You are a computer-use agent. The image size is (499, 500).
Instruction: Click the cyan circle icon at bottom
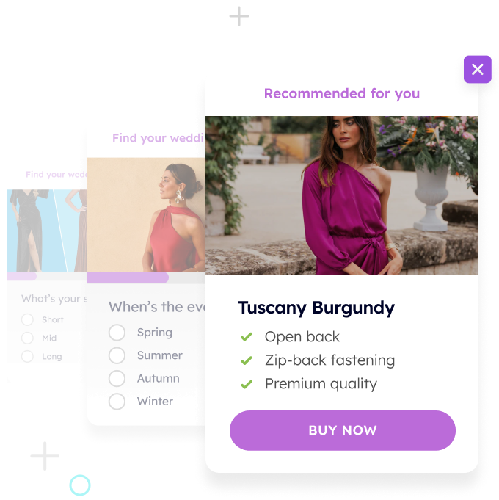(x=80, y=485)
